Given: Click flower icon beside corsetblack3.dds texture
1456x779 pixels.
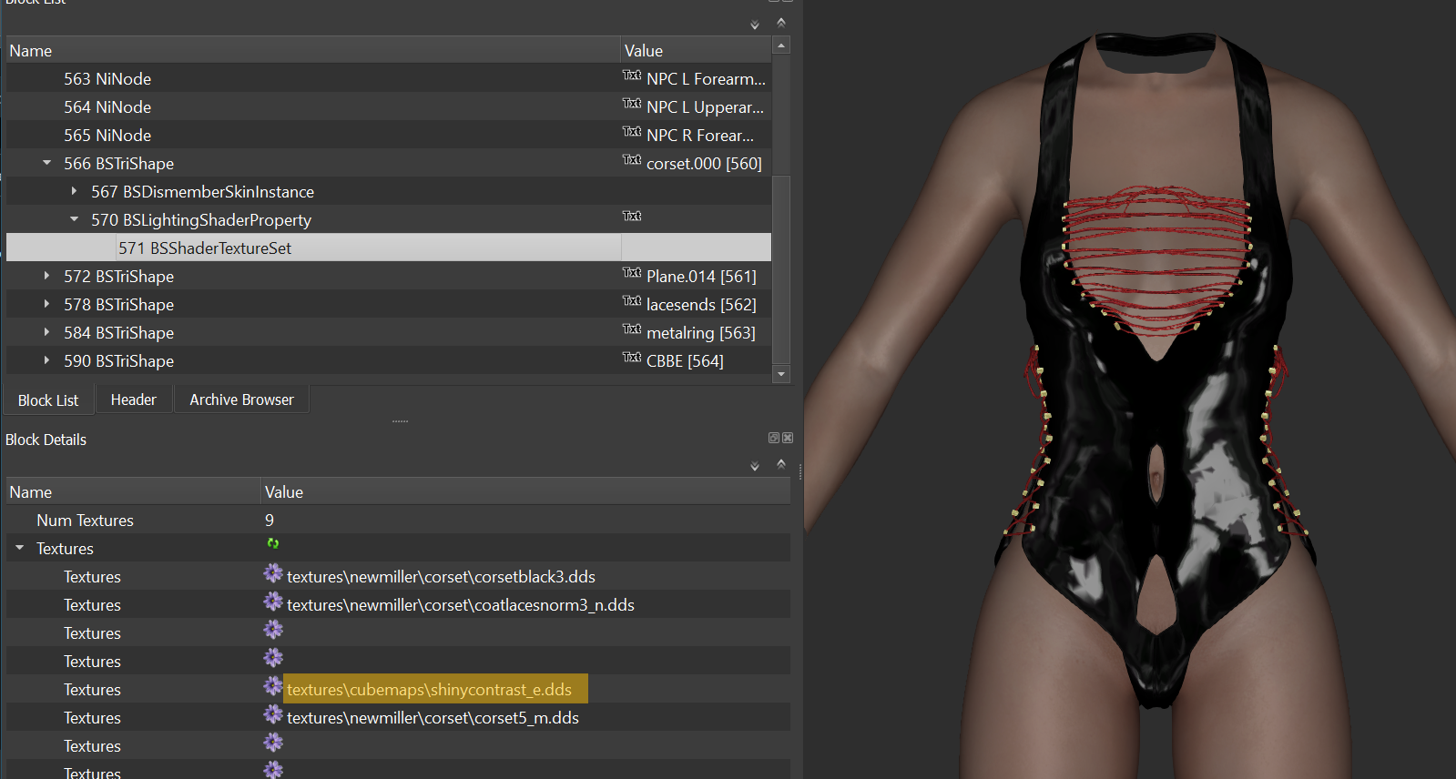Looking at the screenshot, I should click(x=273, y=573).
